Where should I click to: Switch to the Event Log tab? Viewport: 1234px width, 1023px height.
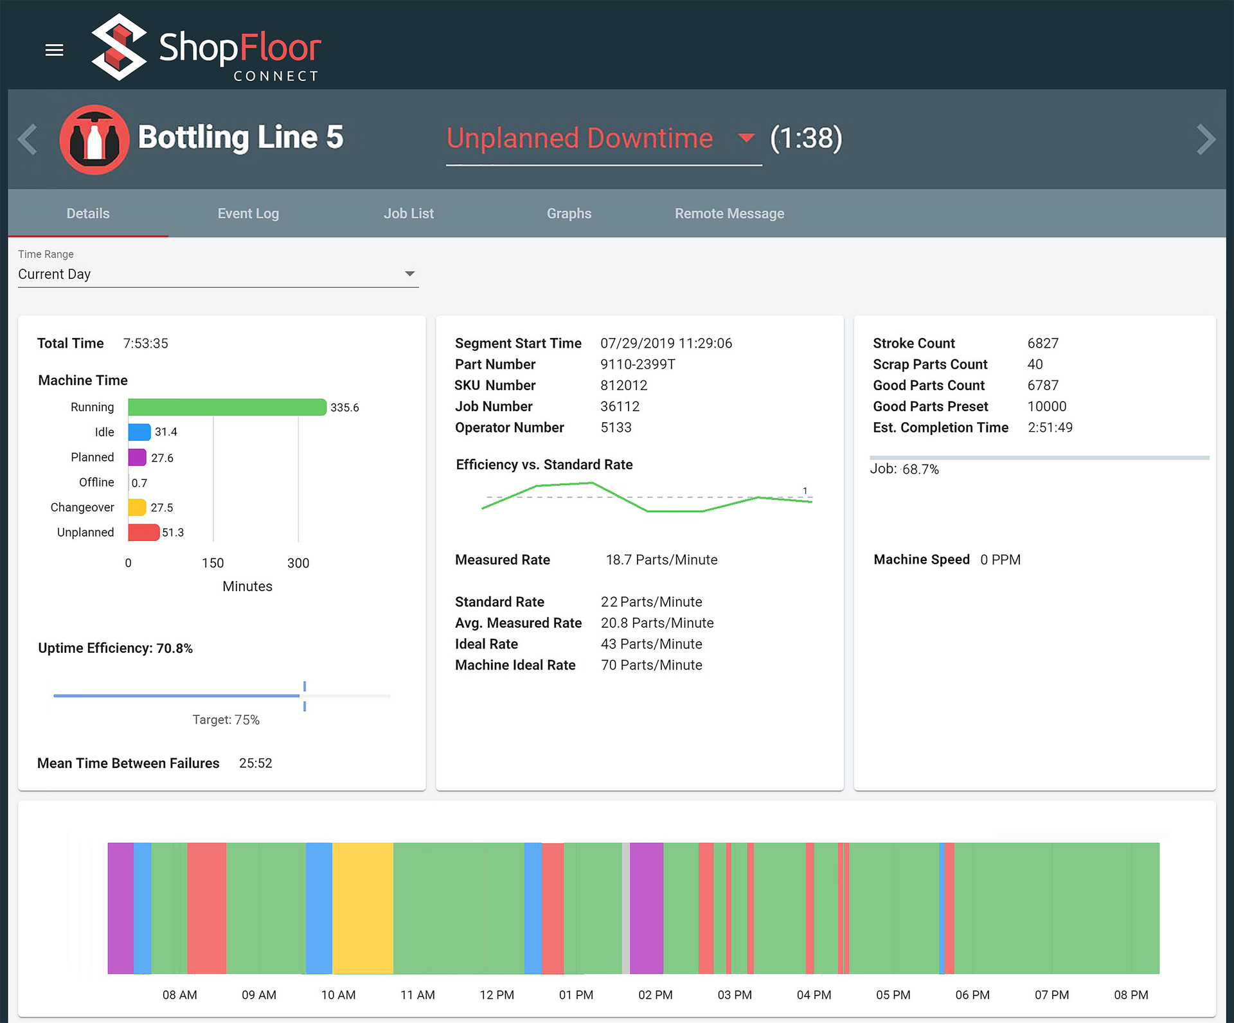[x=248, y=213]
